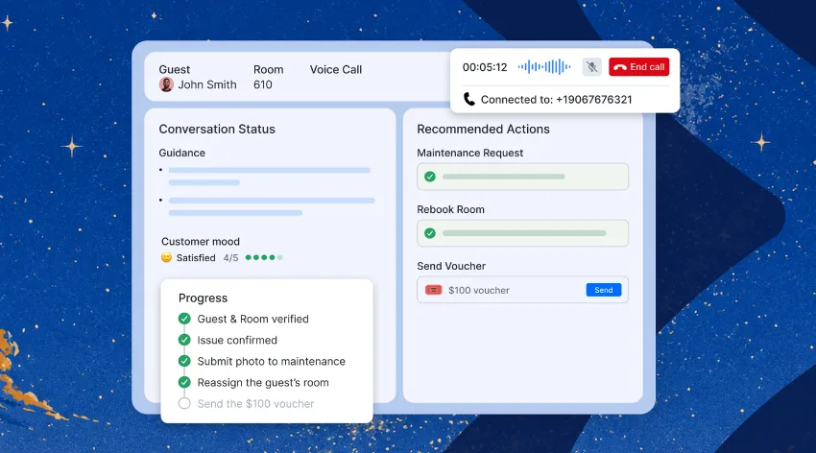This screenshot has width=816, height=453.
Task: Click the $100 voucher field
Action: tap(522, 290)
